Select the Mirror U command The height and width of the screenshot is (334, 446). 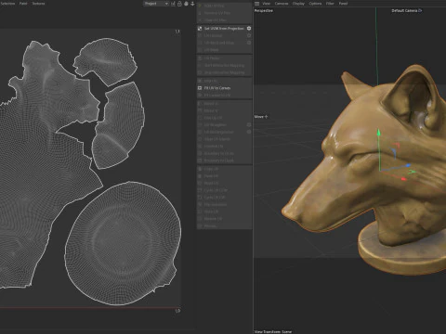(x=211, y=104)
